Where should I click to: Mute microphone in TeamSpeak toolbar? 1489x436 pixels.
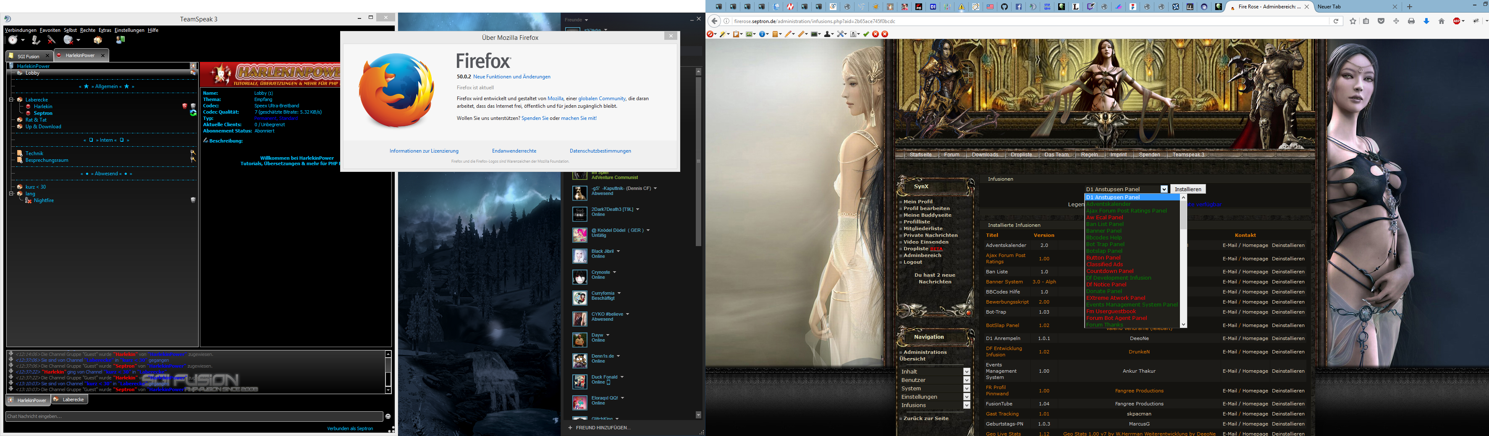click(52, 40)
